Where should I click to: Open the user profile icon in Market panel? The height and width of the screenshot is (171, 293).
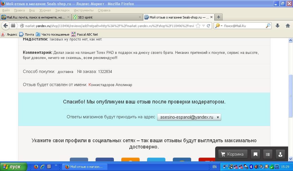tap(280, 154)
